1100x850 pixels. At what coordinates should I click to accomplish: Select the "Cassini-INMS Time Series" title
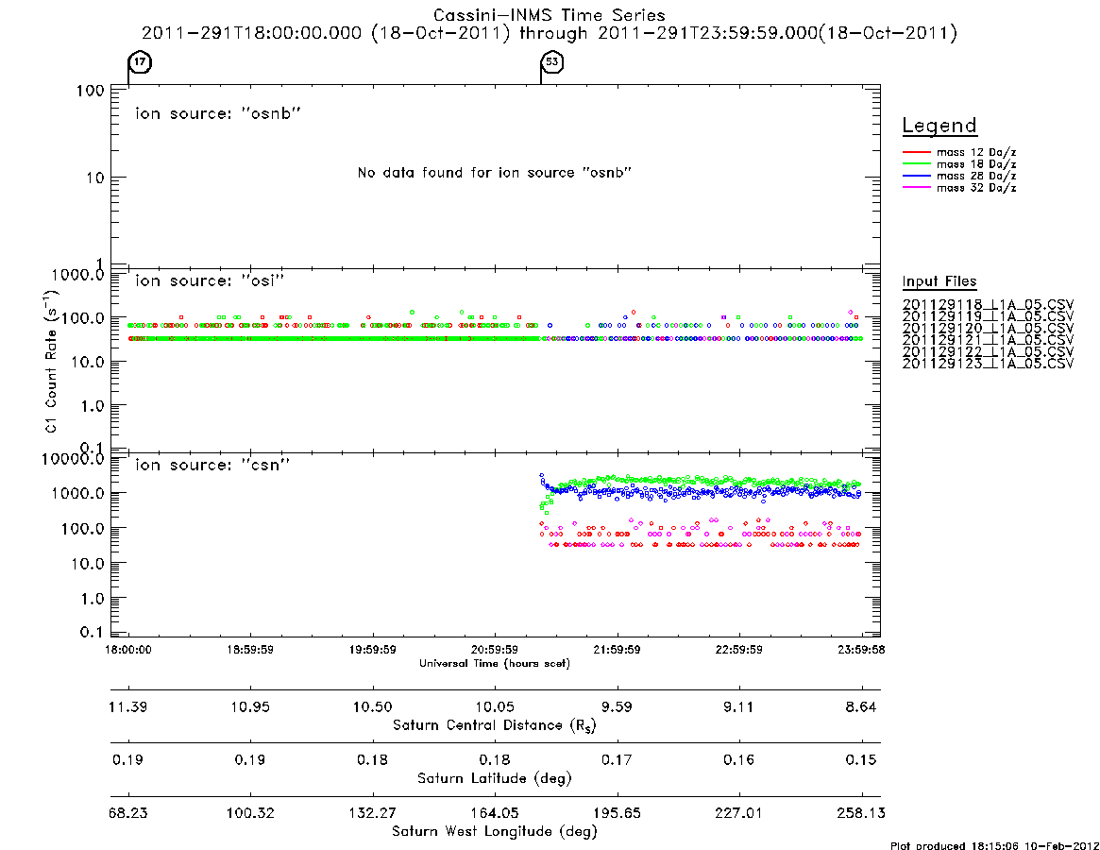pos(550,15)
